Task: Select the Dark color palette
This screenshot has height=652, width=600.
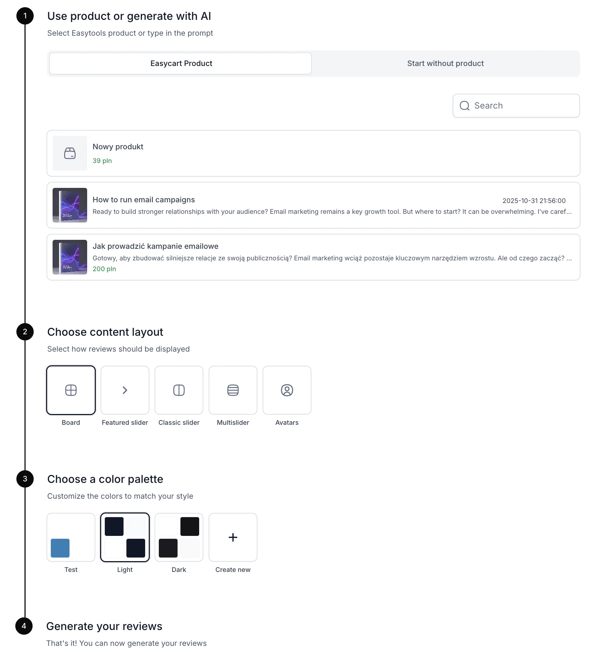Action: click(x=179, y=537)
